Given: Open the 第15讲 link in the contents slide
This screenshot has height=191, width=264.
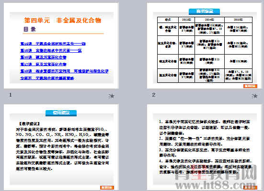Looking at the screenshot, I should tap(51, 51).
